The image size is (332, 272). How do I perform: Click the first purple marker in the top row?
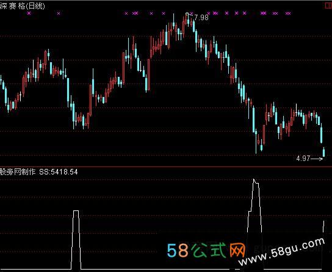[29, 13]
